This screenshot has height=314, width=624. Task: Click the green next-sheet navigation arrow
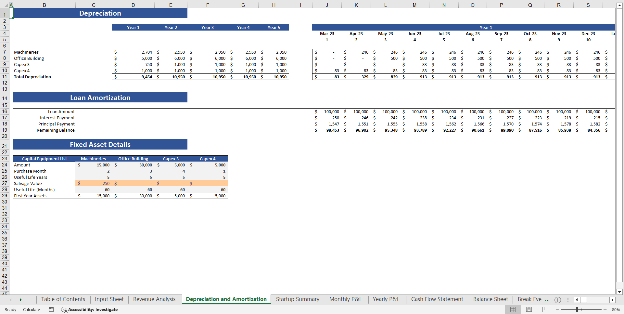[20, 299]
